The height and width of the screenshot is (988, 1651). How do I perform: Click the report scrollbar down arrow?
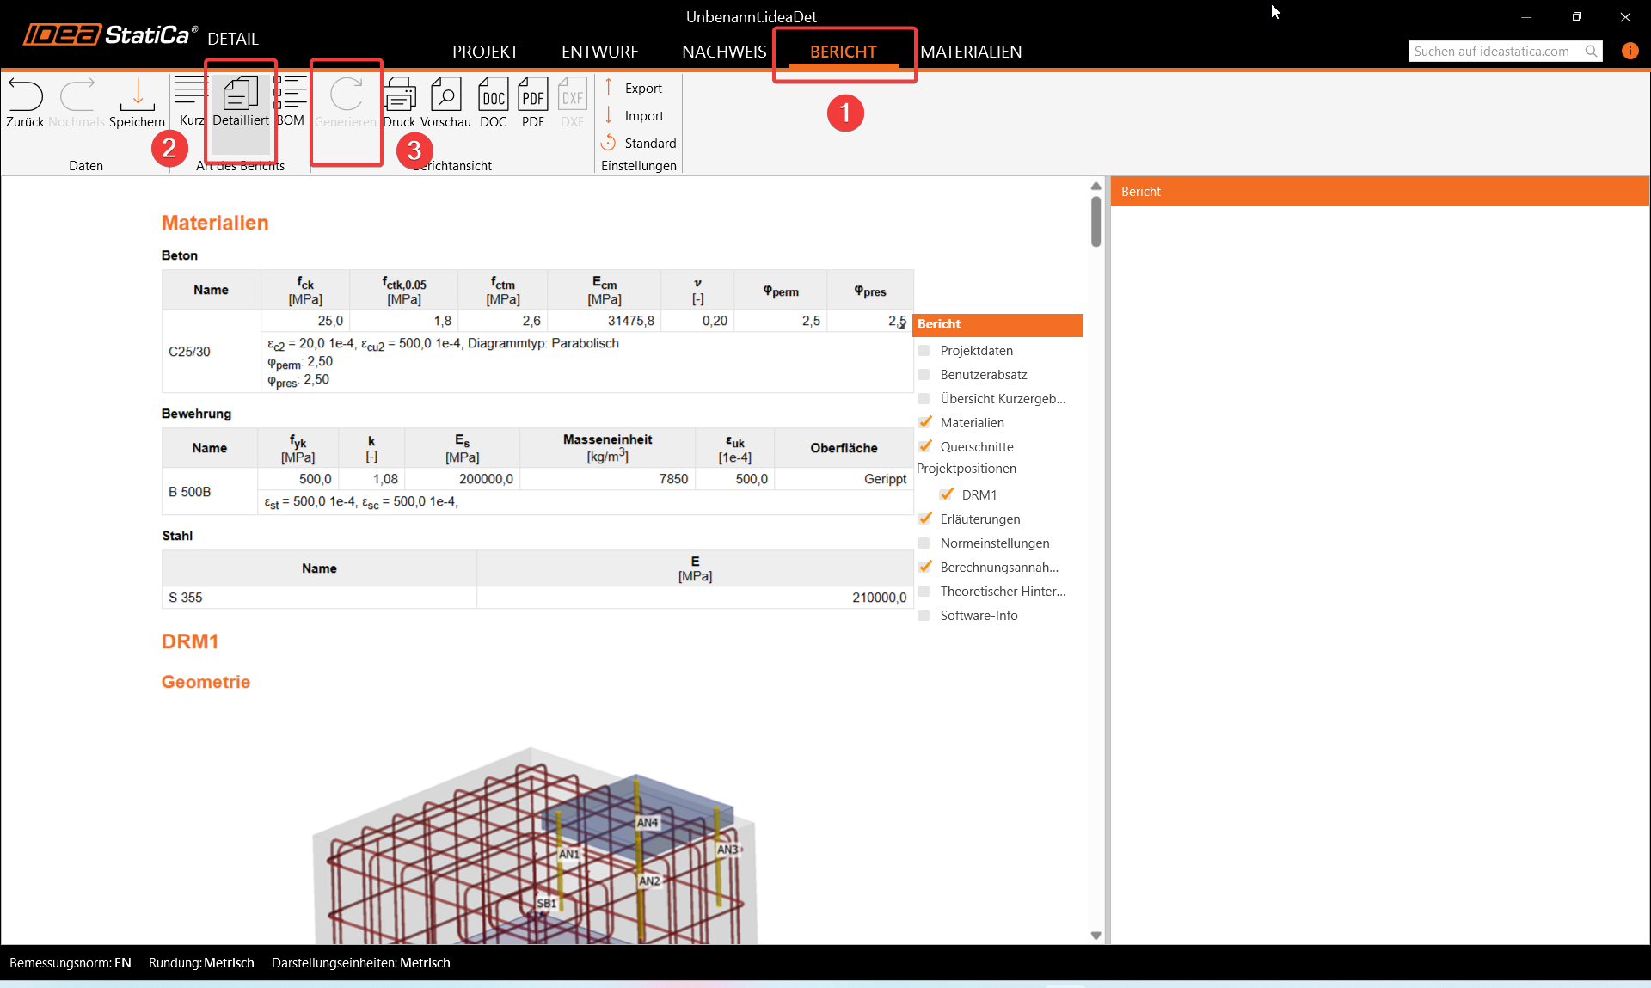pos(1096,936)
